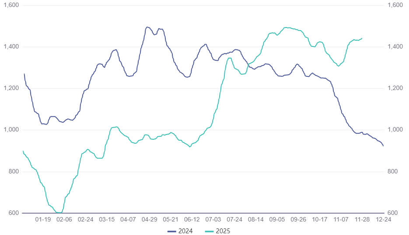
Task: Click the left axis 1,600 label
Action: tap(11, 5)
